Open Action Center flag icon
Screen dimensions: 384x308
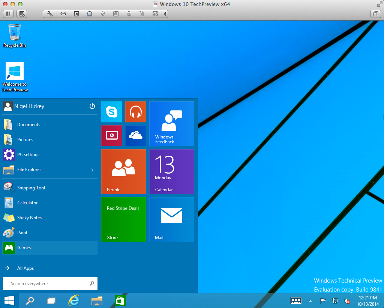pyautogui.click(x=323, y=301)
